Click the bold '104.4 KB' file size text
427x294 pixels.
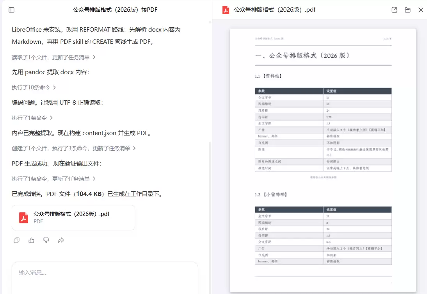point(89,194)
